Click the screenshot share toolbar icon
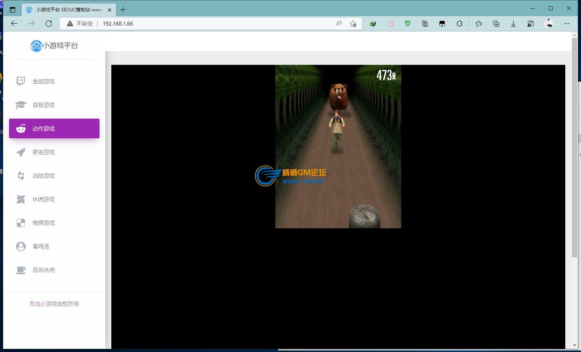 531,24
